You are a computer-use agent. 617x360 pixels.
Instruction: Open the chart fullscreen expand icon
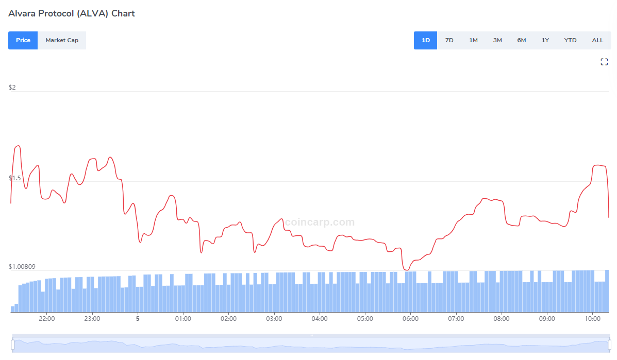tap(604, 61)
